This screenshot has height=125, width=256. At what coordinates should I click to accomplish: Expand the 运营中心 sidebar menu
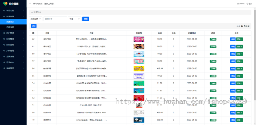13,62
